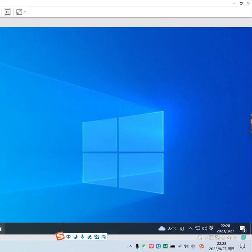Switch guest input language 英 indicator

[211, 228]
